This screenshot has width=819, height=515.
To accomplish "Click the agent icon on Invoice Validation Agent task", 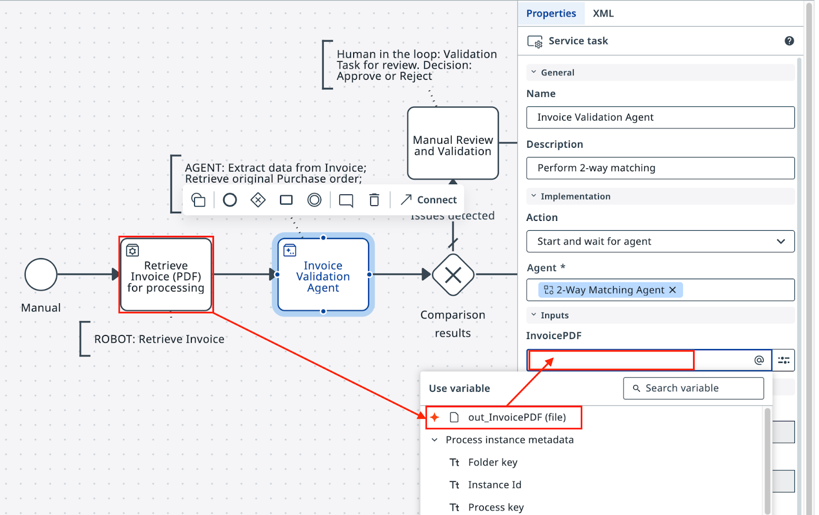I will [290, 250].
